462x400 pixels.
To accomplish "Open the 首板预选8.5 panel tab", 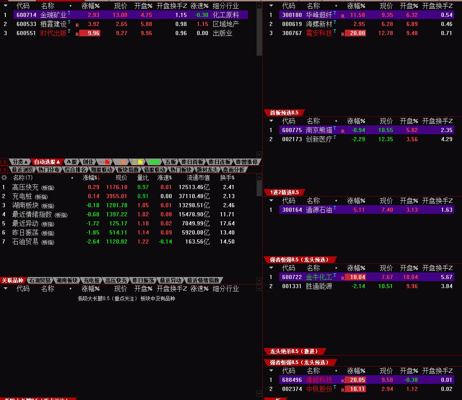I will (x=284, y=113).
